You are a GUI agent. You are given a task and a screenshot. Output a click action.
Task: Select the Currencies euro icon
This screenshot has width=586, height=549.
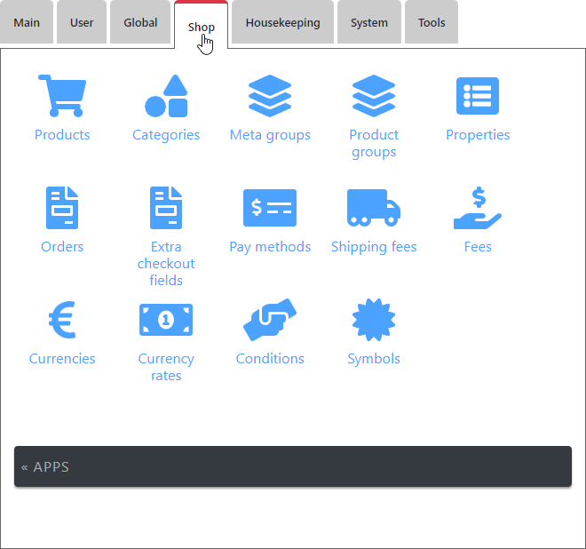point(62,320)
